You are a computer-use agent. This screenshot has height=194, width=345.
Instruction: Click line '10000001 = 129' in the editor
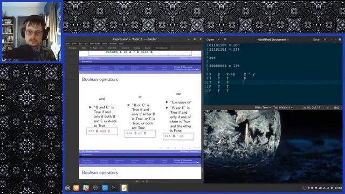click(x=224, y=66)
